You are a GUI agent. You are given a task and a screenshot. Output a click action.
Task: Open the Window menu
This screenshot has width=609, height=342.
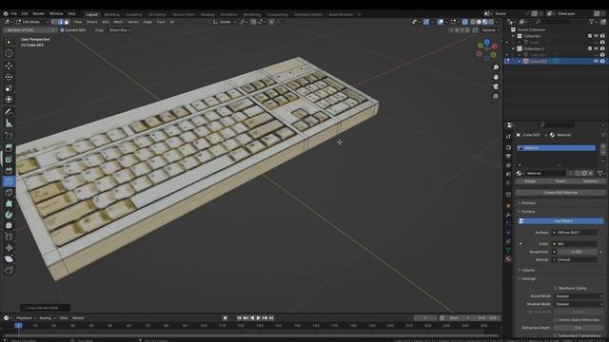coord(56,13)
